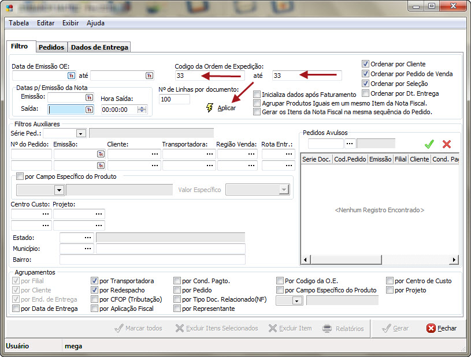Viewport: 471px width, 357px height.
Task: Open the Valor Específico dropdown
Action: click(x=283, y=190)
